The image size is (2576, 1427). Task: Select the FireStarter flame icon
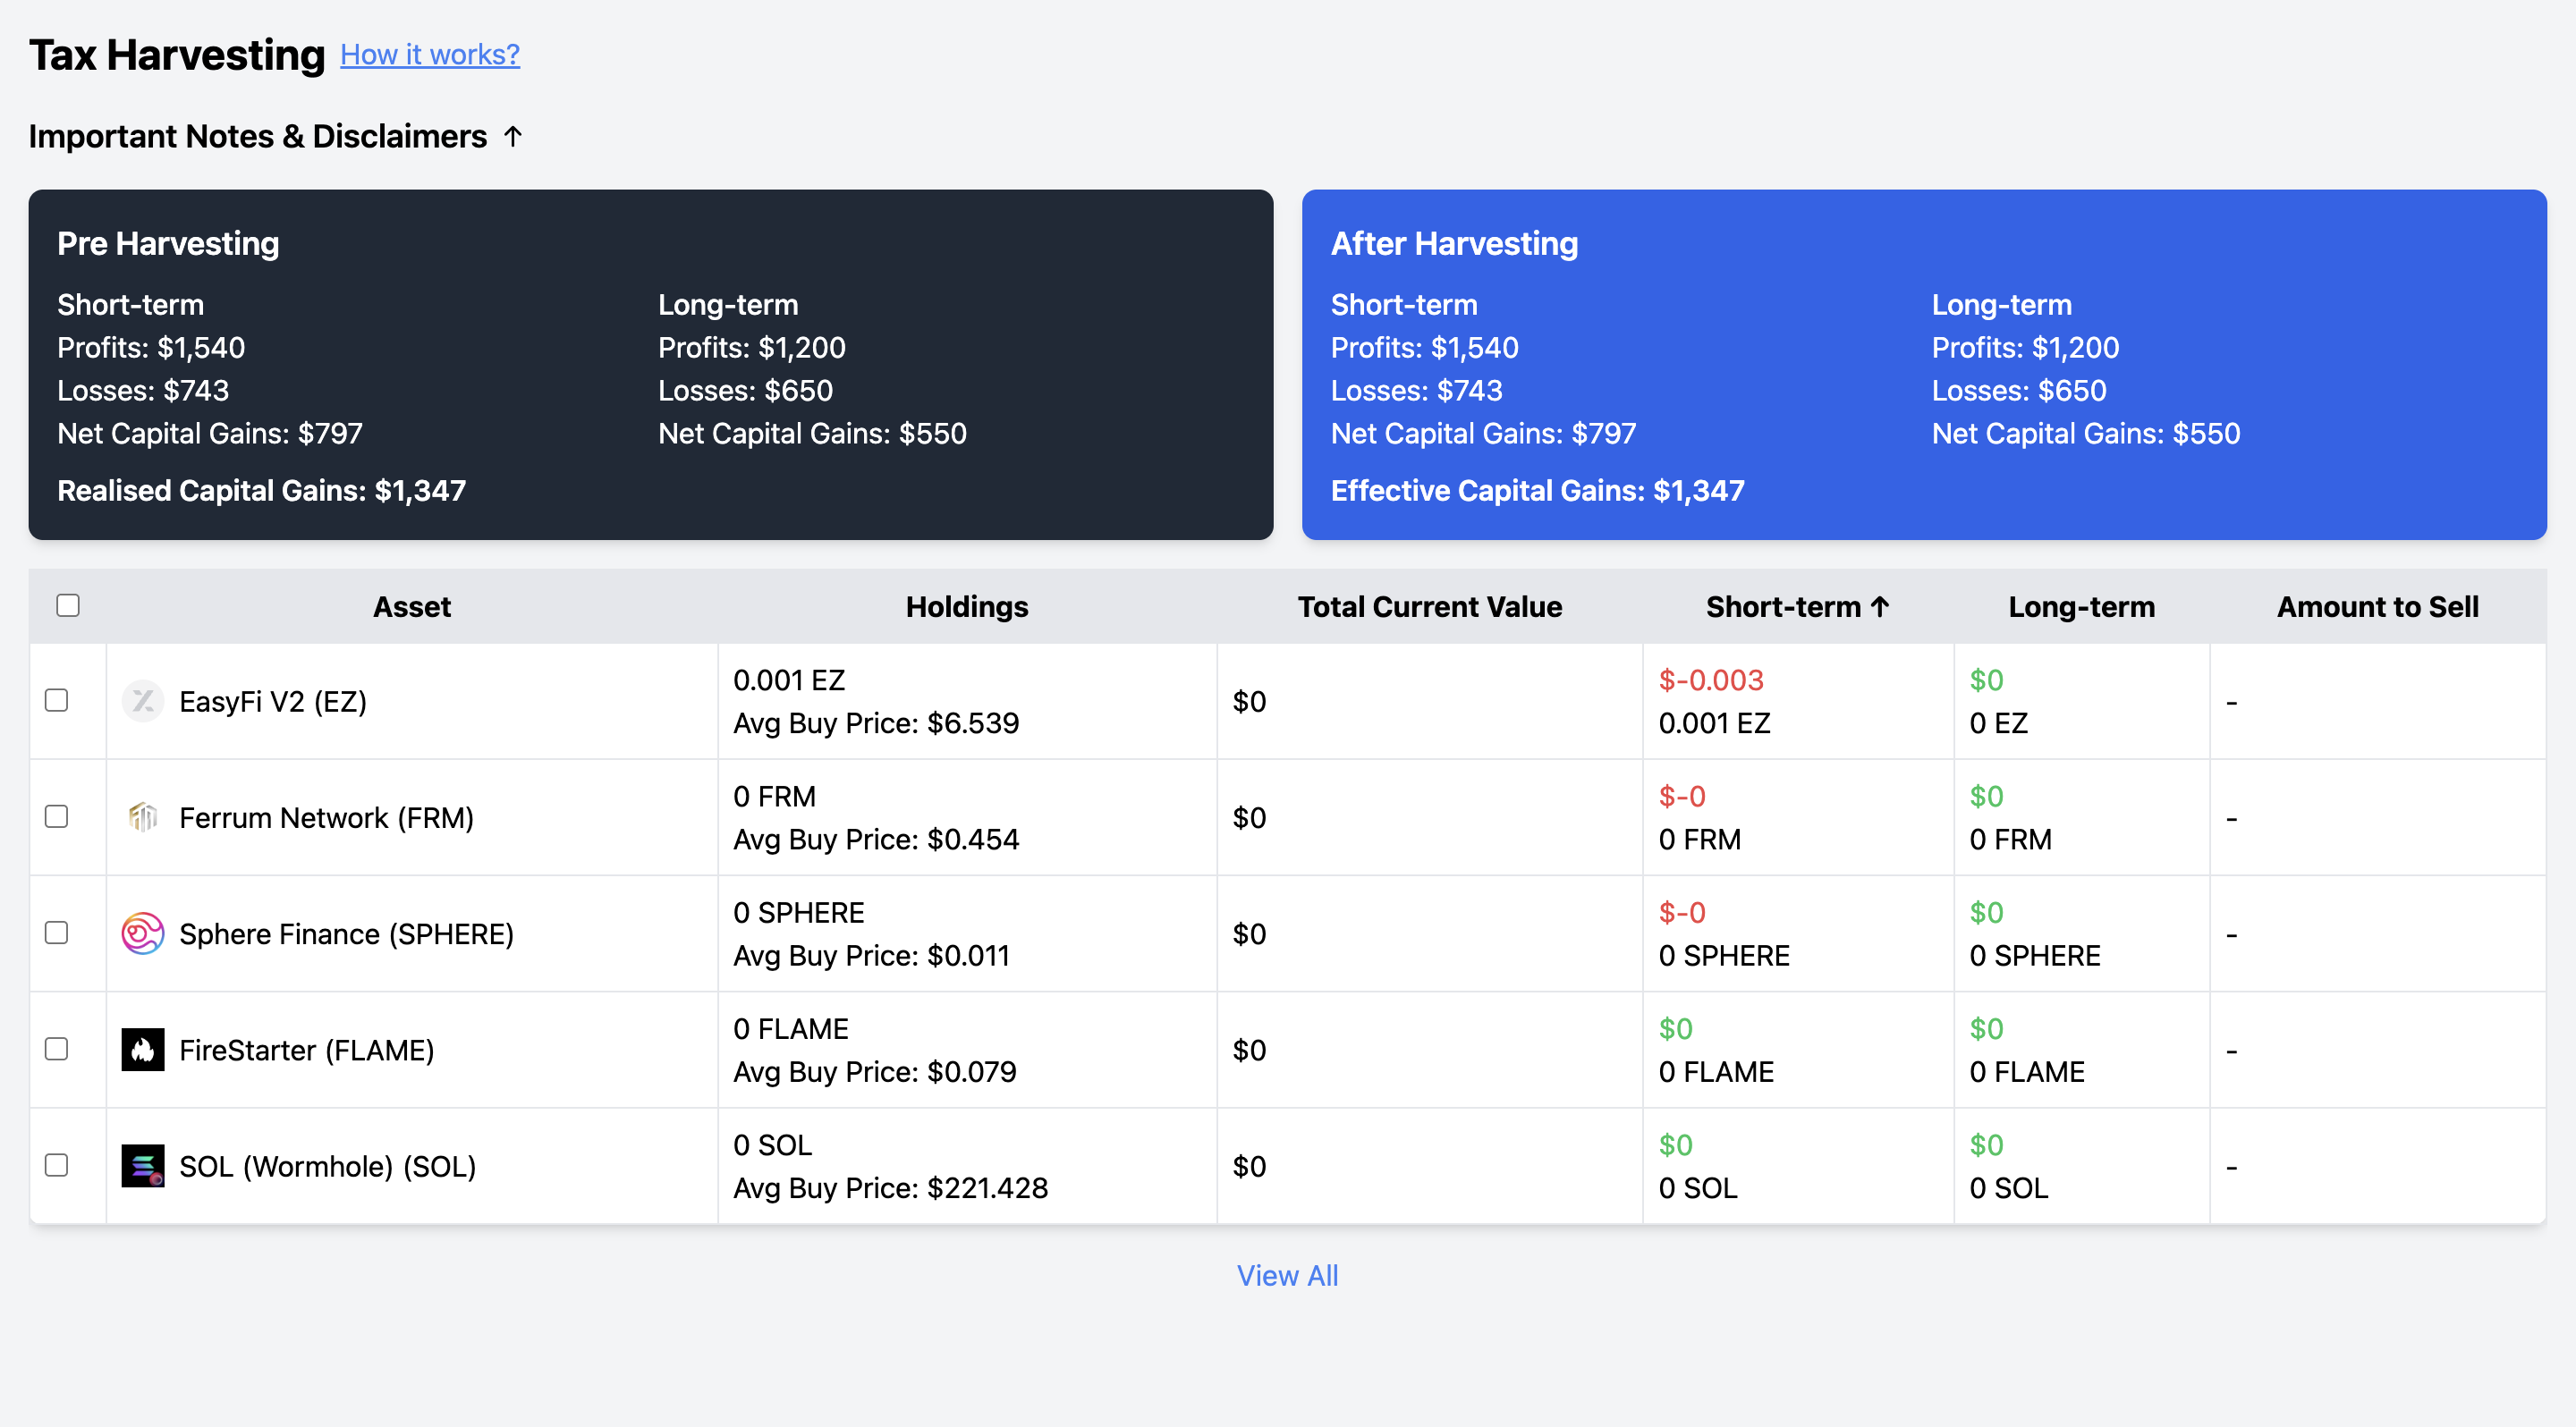pos(143,1050)
